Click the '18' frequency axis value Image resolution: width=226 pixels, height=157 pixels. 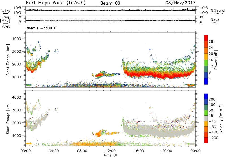click(19, 17)
